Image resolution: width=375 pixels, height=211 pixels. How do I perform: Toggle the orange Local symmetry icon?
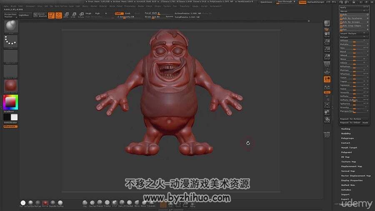327,79
